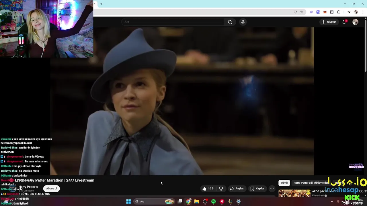367x206 pixels.
Task: Open the Riot Client taskbar icon
Action: click(222, 201)
